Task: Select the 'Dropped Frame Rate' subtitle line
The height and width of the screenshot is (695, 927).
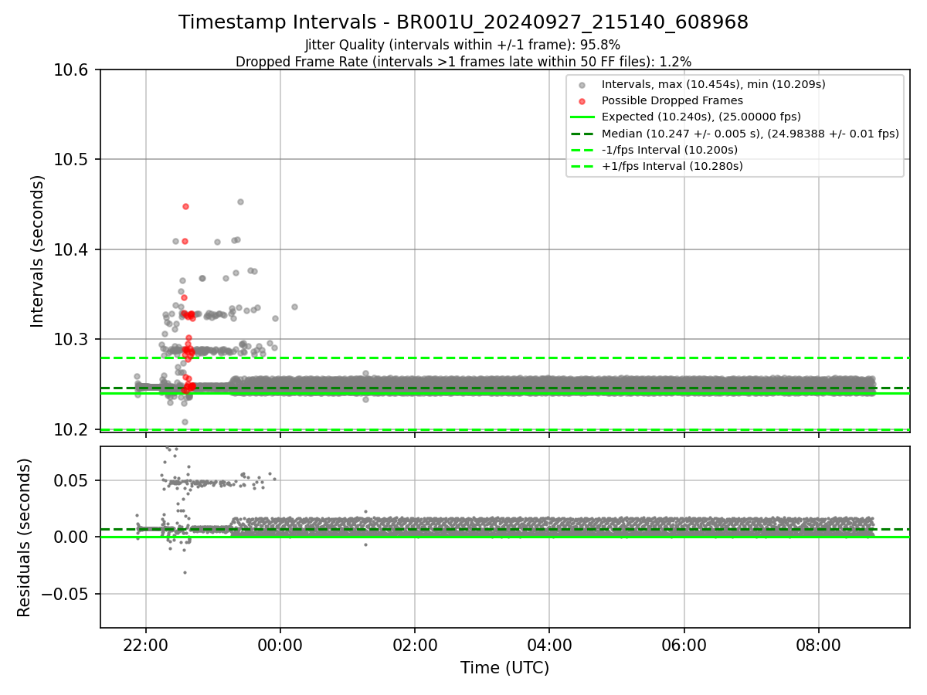Action: pyautogui.click(x=463, y=62)
